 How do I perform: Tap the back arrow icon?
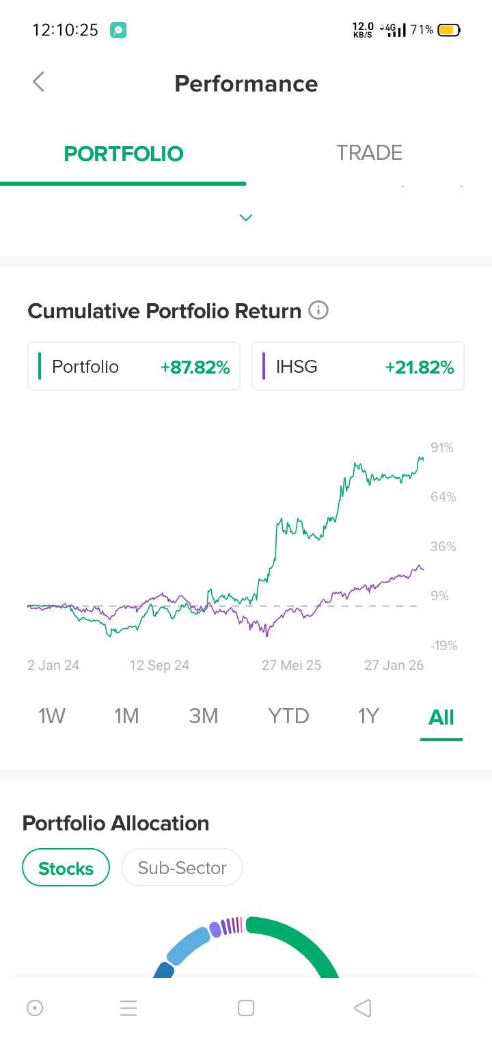coord(39,83)
